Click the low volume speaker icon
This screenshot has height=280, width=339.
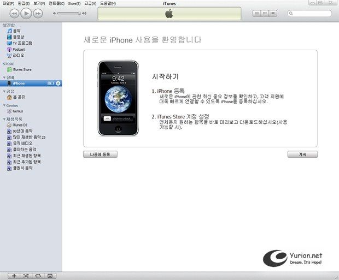pyautogui.click(x=54, y=14)
